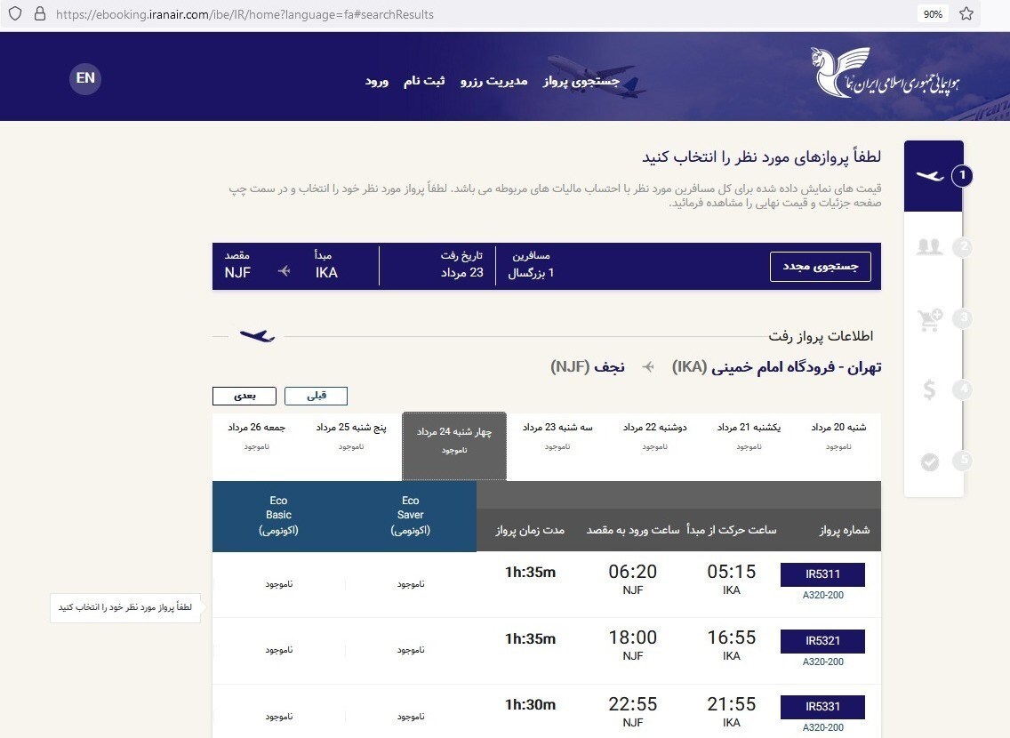Select the شنبه 20 مرداد date tab
This screenshot has height=738, width=1010.
(838, 436)
